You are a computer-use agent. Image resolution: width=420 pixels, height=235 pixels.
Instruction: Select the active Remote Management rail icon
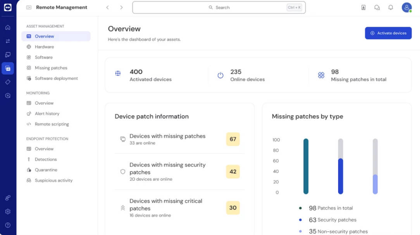8,68
